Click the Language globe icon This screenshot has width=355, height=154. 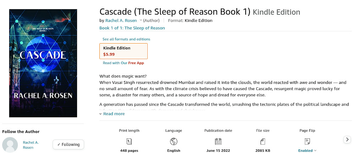pos(174,142)
